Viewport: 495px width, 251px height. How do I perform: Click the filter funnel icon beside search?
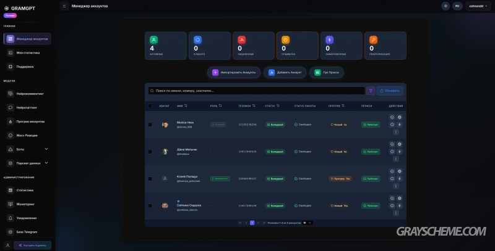tap(371, 91)
